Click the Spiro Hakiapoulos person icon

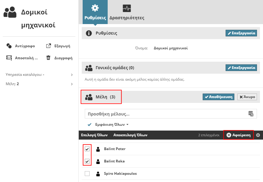(x=98, y=174)
